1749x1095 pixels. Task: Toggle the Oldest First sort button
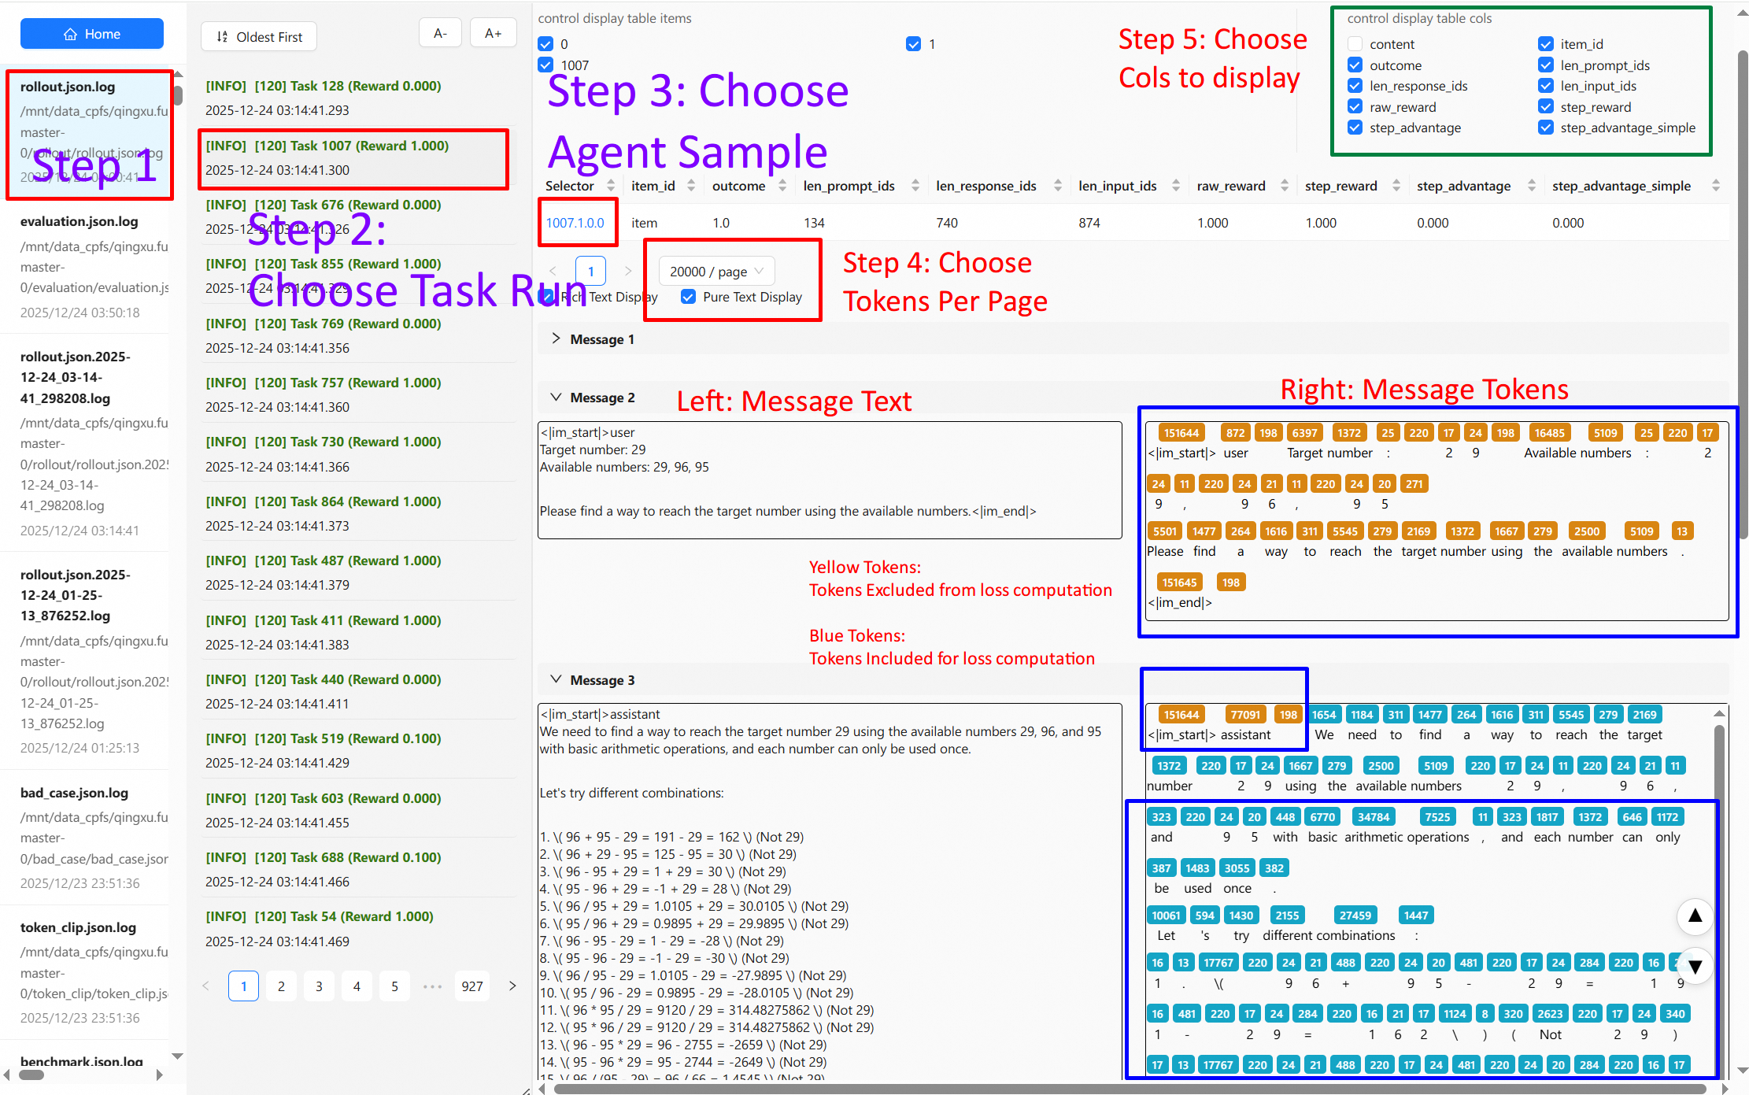pyautogui.click(x=259, y=37)
